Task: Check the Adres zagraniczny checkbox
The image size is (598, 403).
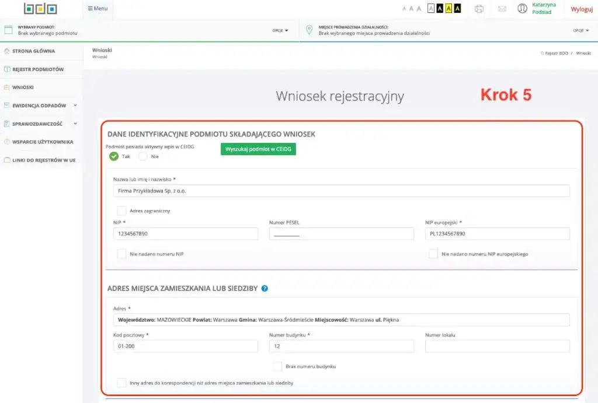Action: 121,211
